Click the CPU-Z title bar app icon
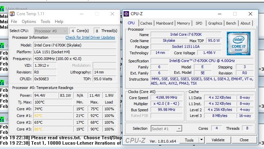This screenshot has height=149, width=264. [126, 14]
